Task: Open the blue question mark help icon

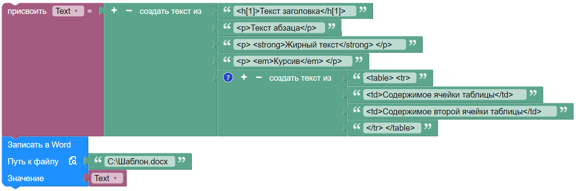Action: point(228,77)
